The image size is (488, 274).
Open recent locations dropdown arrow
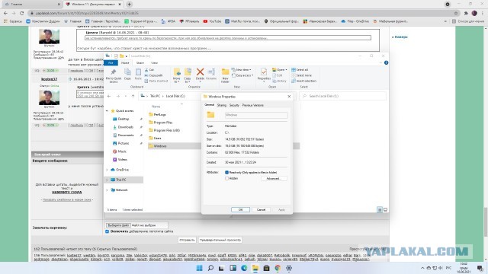[x=125, y=97]
